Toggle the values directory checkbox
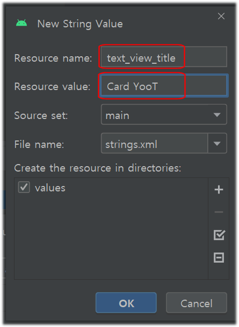This screenshot has height=327, width=239. [24, 187]
